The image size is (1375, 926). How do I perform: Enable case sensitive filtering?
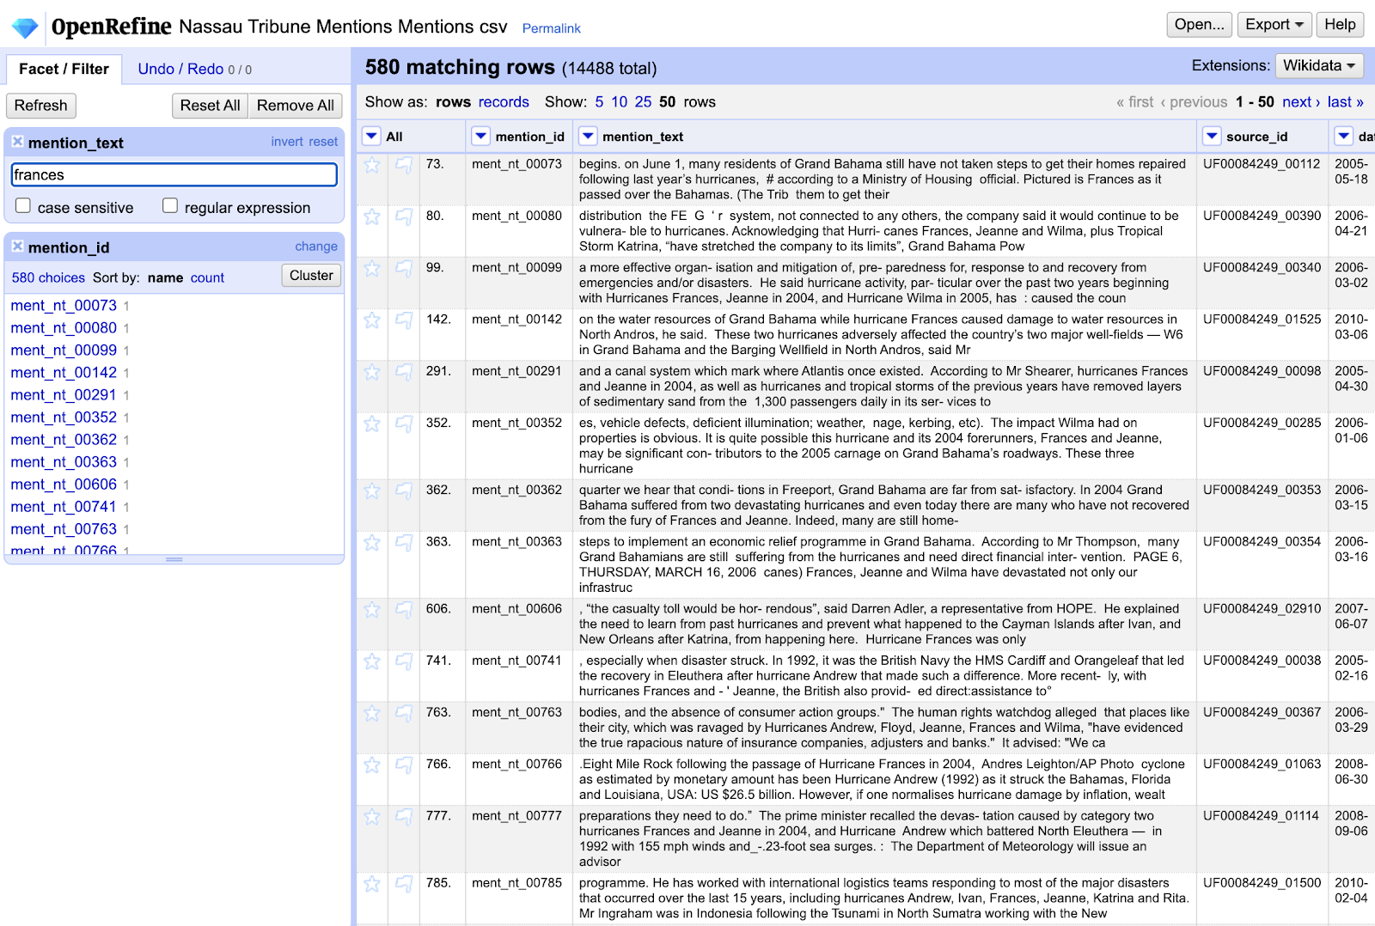tap(23, 206)
